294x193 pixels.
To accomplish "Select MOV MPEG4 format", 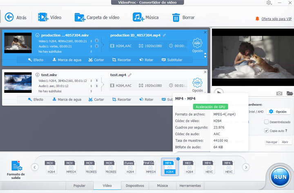I will point(71,167).
